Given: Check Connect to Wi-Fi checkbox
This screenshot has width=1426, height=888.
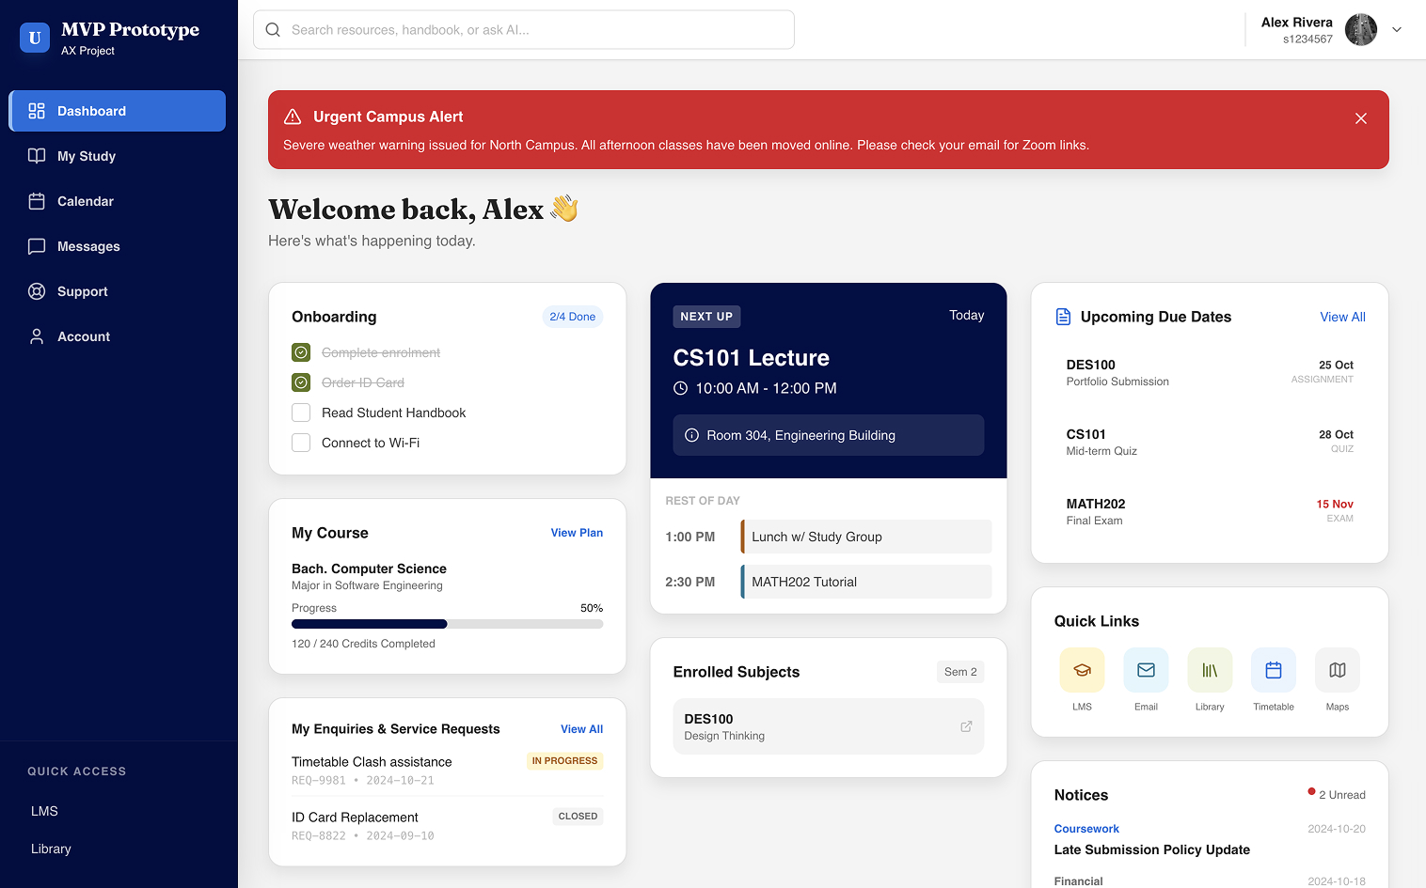Looking at the screenshot, I should click(x=301, y=443).
